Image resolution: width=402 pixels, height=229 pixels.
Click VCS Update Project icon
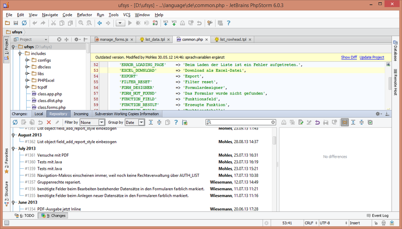tap(166, 23)
